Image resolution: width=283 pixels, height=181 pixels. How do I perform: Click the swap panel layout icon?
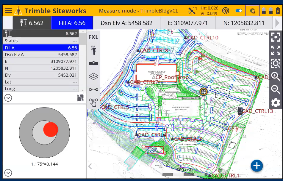[80, 98]
